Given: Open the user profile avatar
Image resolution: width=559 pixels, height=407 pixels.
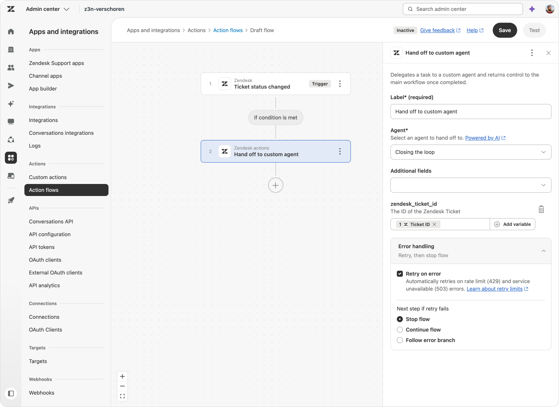Looking at the screenshot, I should (550, 9).
